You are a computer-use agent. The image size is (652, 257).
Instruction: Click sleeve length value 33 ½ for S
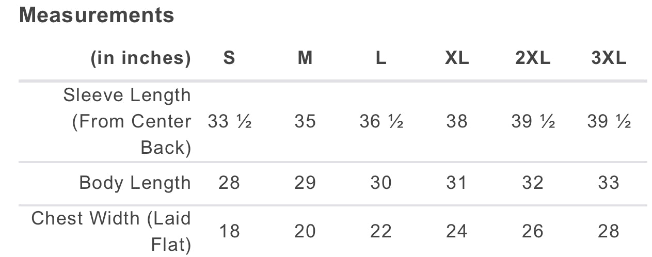[229, 122]
